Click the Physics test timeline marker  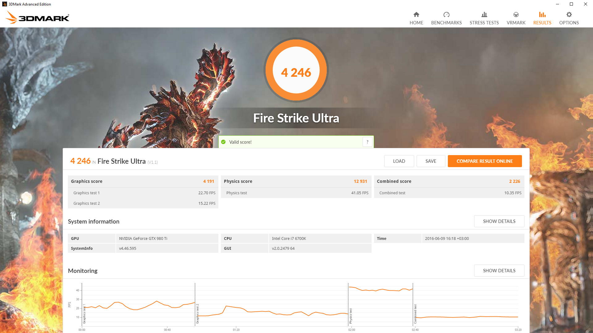(351, 316)
